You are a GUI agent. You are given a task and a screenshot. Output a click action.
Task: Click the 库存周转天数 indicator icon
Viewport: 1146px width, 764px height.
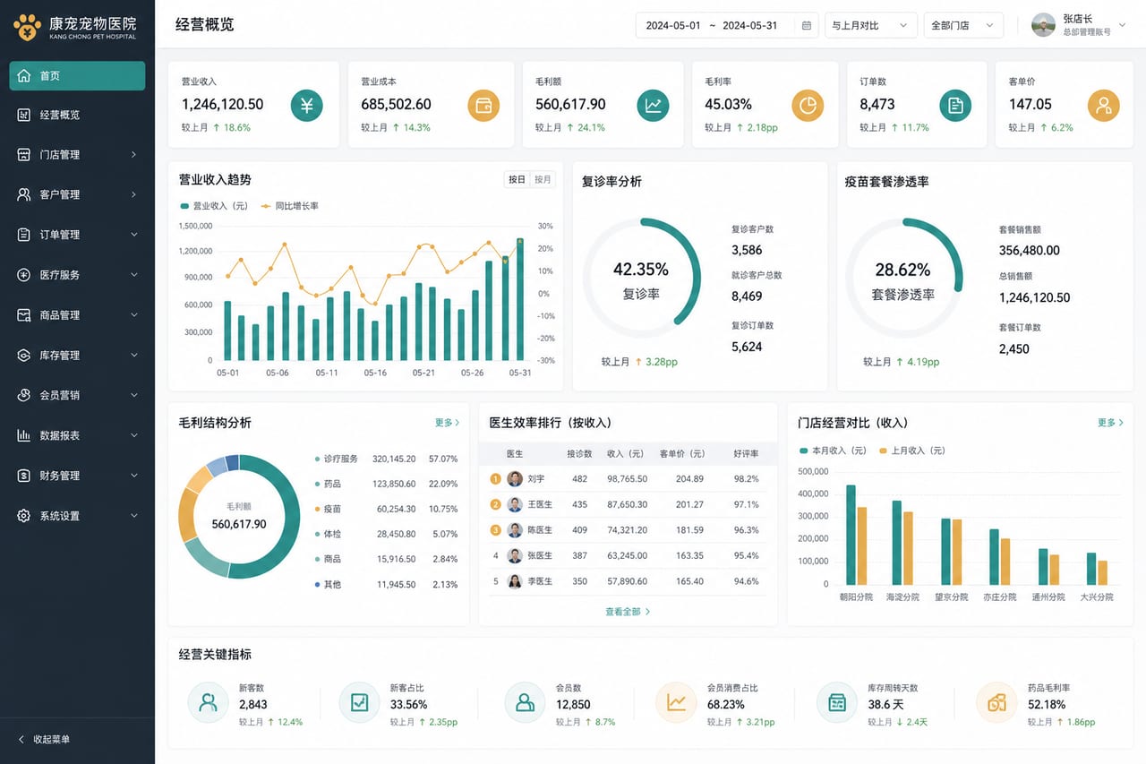point(837,703)
